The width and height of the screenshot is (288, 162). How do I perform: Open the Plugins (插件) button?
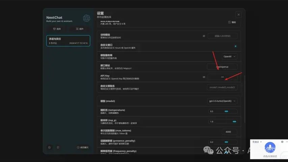tap(80, 29)
